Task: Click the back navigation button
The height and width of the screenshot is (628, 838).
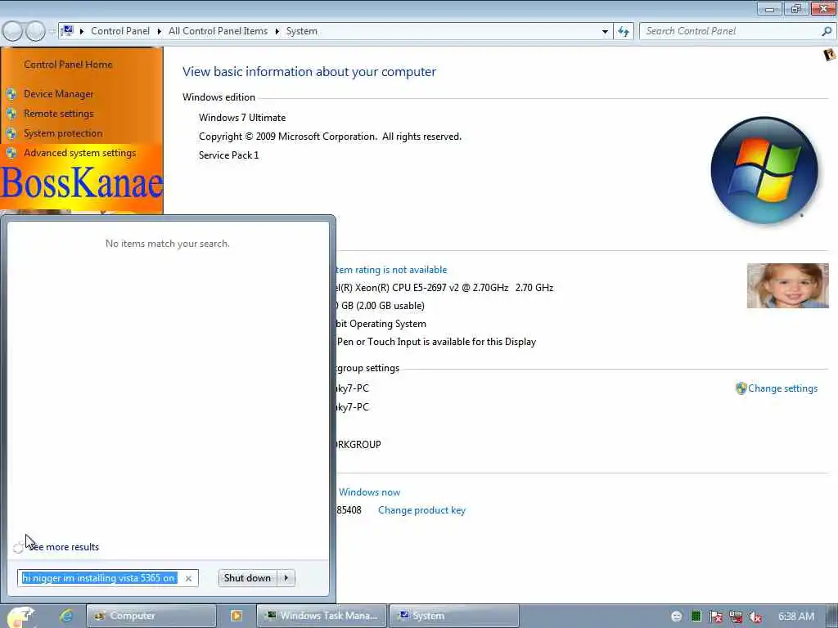Action: 12,31
